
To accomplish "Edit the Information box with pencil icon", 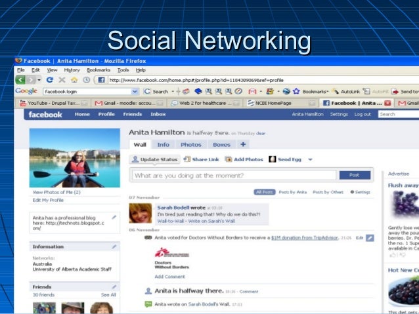I will click(x=114, y=246).
